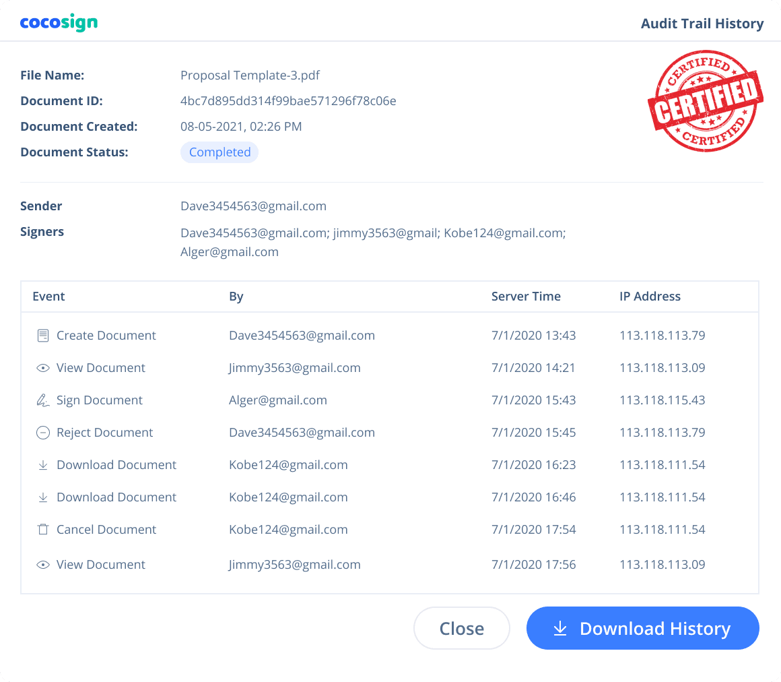
Task: Click the eye icon beside the 14:21 View Document
Action: pyautogui.click(x=43, y=368)
